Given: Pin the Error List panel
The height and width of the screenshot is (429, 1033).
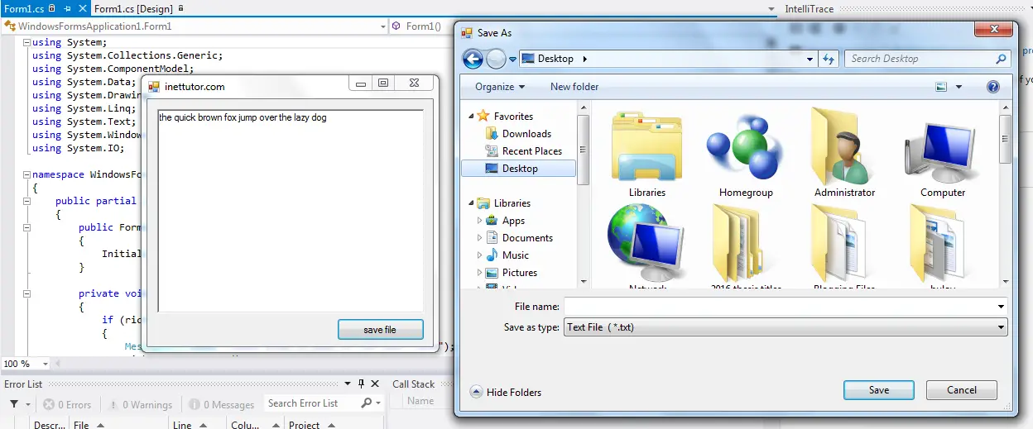Looking at the screenshot, I should point(361,384).
